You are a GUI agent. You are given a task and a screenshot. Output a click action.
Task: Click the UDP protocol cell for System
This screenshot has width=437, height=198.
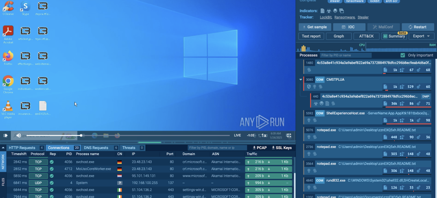tap(38, 183)
